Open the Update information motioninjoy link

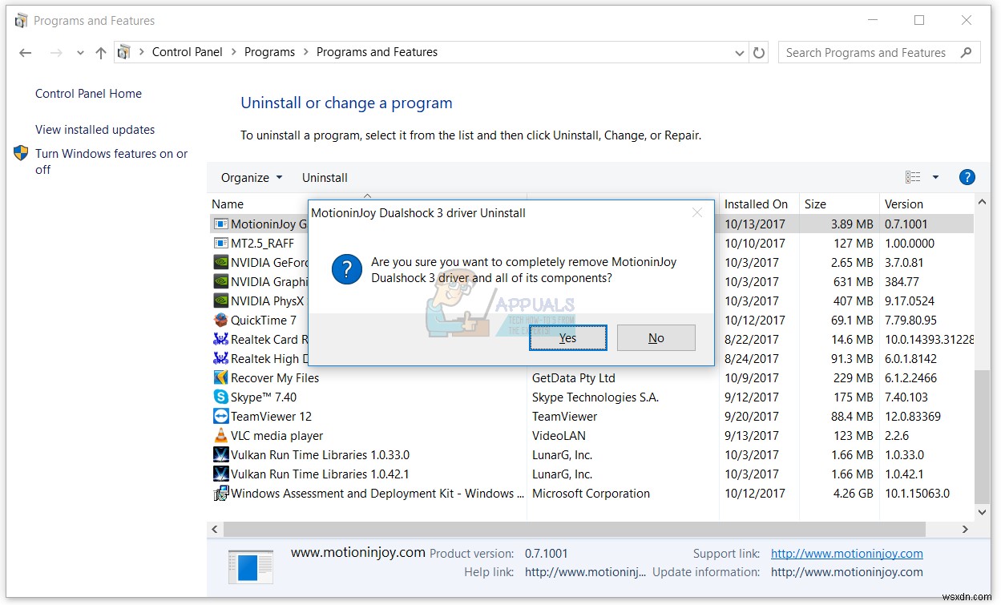[x=846, y=572]
